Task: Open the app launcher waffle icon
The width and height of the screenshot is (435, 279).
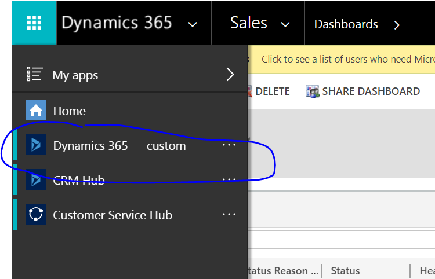Action: 34,23
